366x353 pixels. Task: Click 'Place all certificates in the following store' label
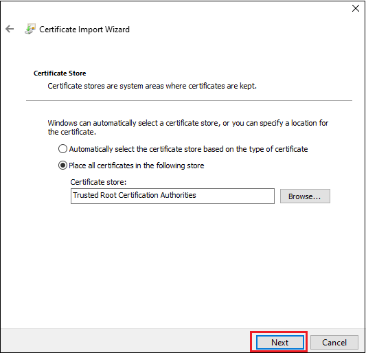point(137,166)
